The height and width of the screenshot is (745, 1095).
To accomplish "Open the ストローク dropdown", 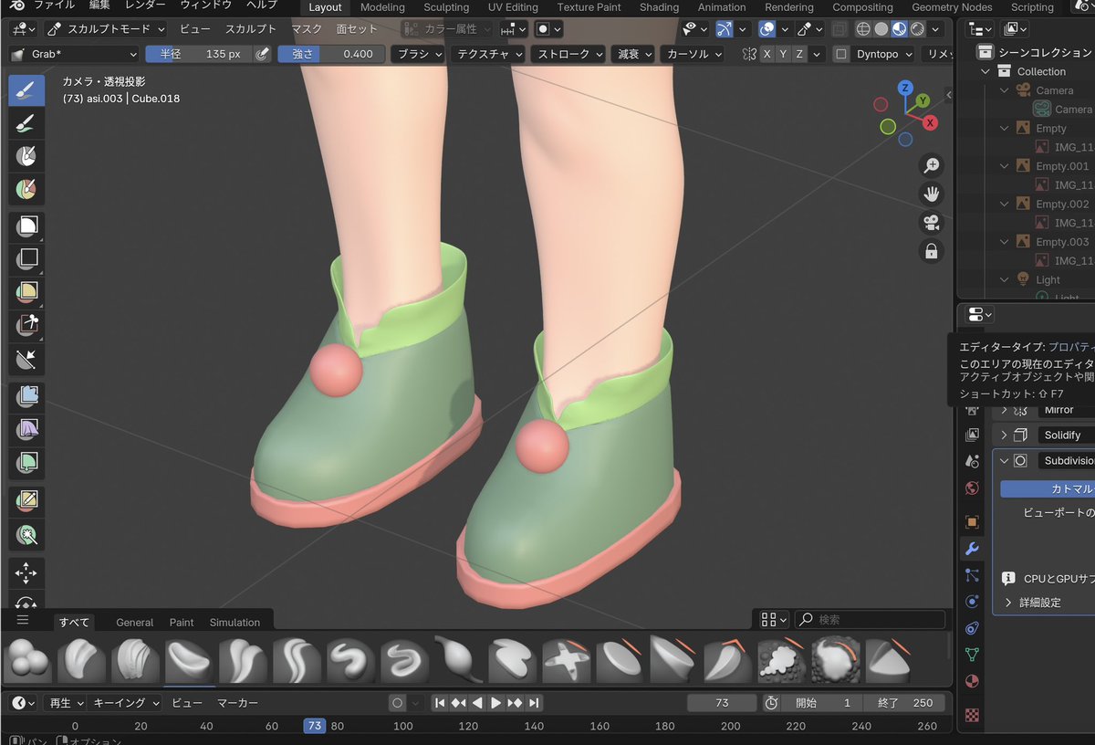I will coord(568,54).
